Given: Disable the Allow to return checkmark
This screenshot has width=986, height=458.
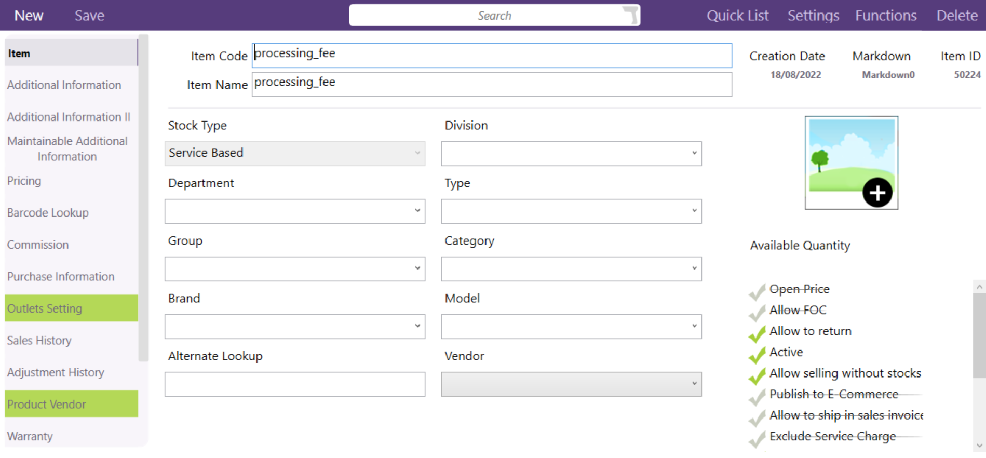Looking at the screenshot, I should click(757, 333).
